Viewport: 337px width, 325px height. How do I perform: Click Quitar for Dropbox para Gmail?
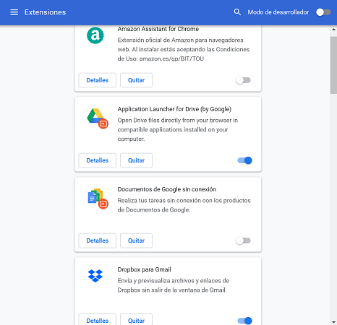(136, 319)
